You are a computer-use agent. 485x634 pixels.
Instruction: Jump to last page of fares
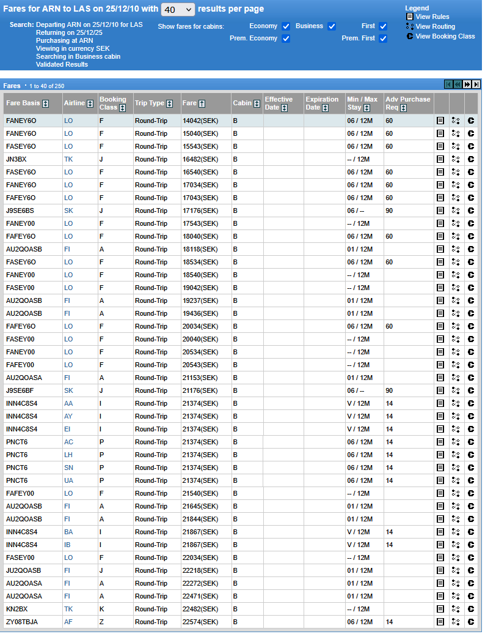tap(476, 84)
